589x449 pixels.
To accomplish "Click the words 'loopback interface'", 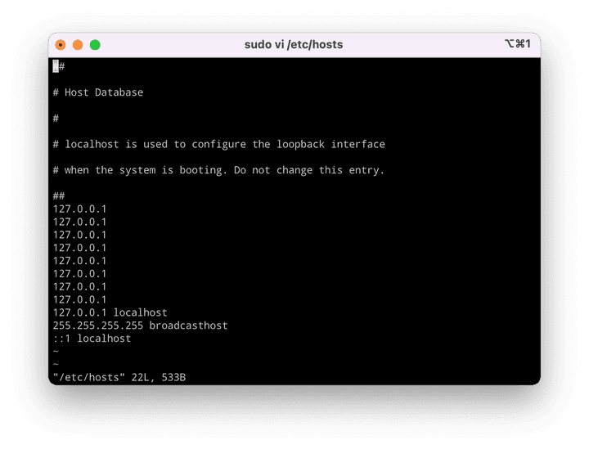I will tap(331, 144).
